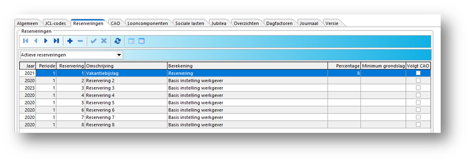This screenshot has height=162, width=470.
Task: Open the Looncomponenten tab
Action: 147,23
